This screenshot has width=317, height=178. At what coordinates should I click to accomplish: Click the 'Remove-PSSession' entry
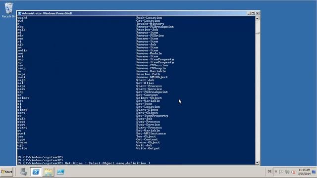152,65
